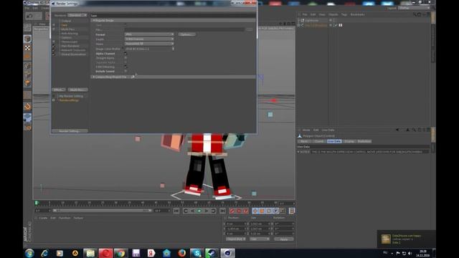The height and width of the screenshot is (258, 459).
Task: Open the Object coordinate system dropdown
Action: click(236, 239)
